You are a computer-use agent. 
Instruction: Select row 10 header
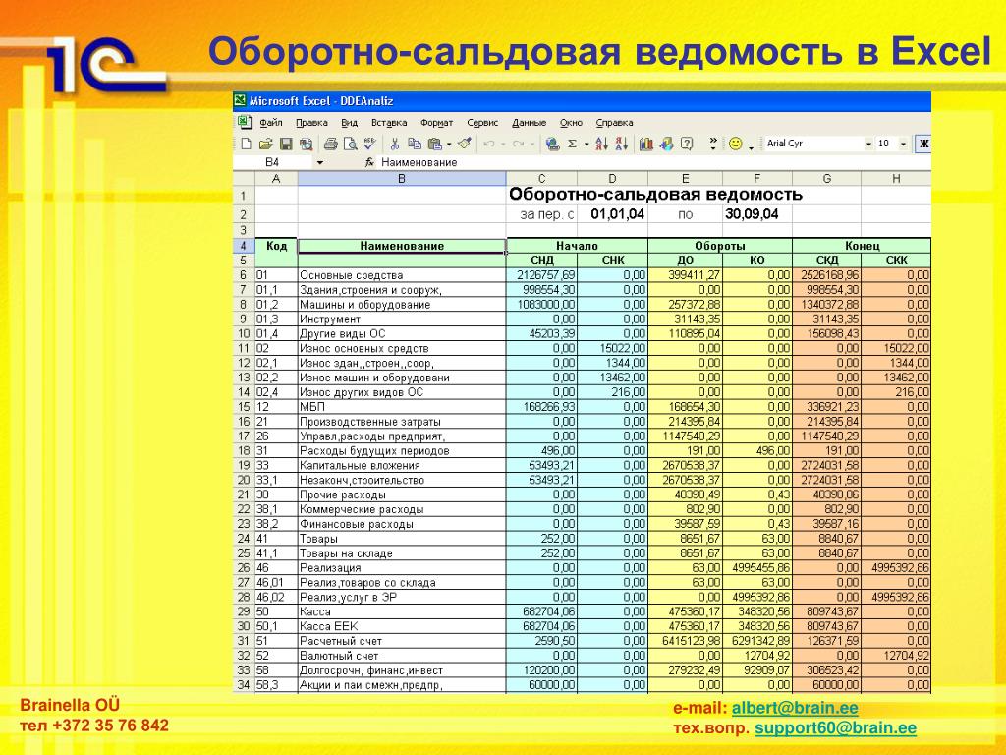tap(244, 334)
